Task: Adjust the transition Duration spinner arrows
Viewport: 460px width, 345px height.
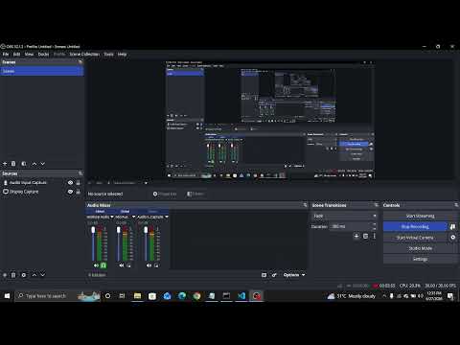Action: (x=374, y=226)
